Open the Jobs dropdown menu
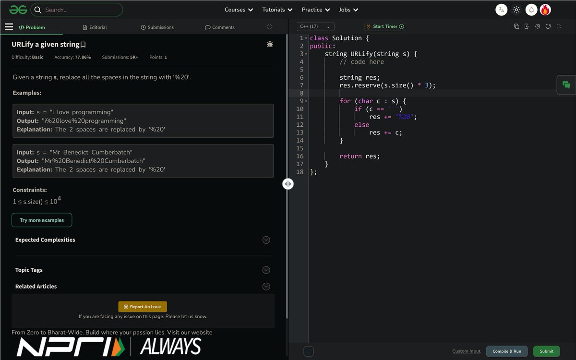The height and width of the screenshot is (360, 576). point(349,10)
